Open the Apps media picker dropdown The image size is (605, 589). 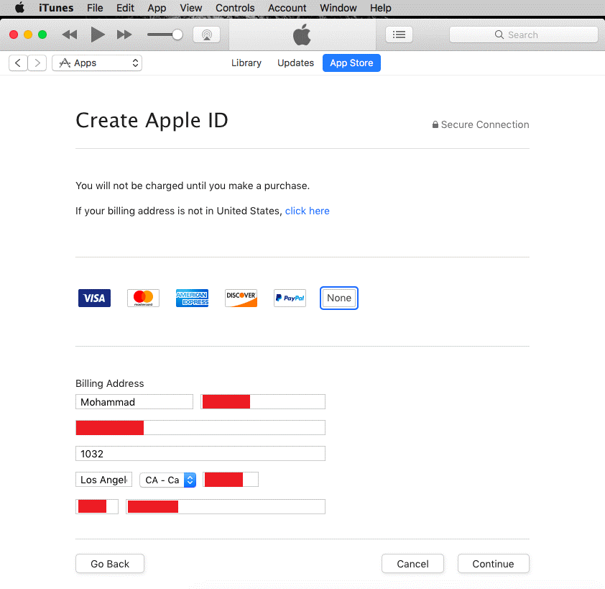click(97, 63)
